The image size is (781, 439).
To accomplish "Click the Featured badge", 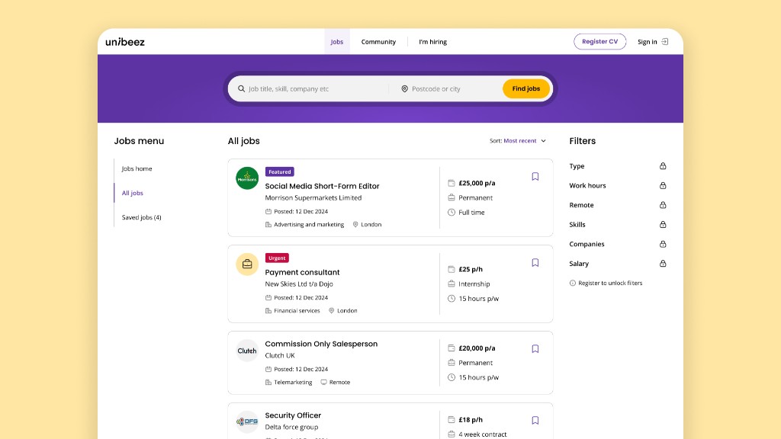I will [279, 171].
